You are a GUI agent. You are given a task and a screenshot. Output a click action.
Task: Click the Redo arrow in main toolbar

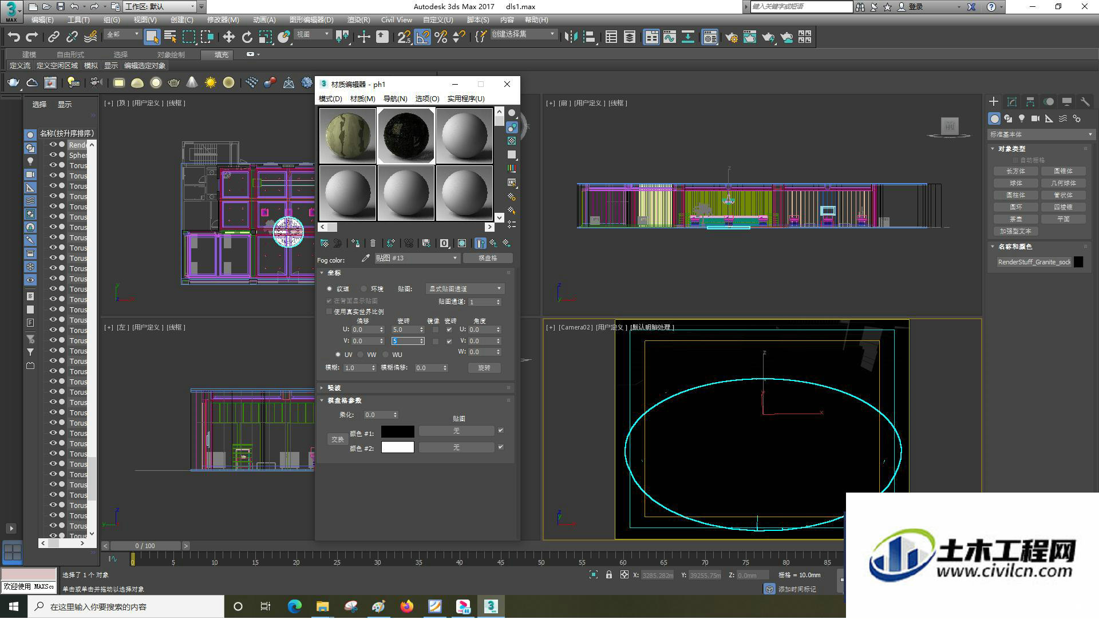(x=32, y=37)
